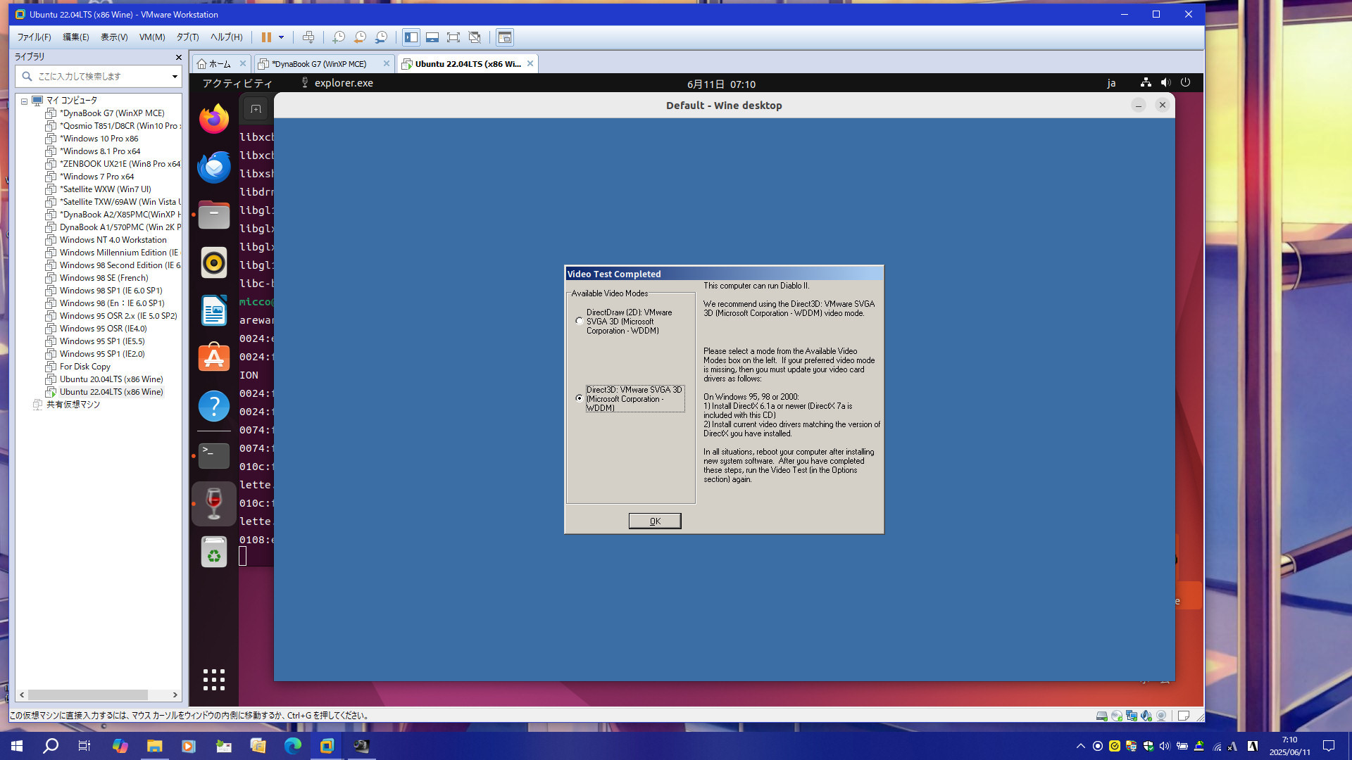Select Ubuntu 20.04LTS (x86 Wine) in library
Image resolution: width=1352 pixels, height=760 pixels.
tap(111, 379)
